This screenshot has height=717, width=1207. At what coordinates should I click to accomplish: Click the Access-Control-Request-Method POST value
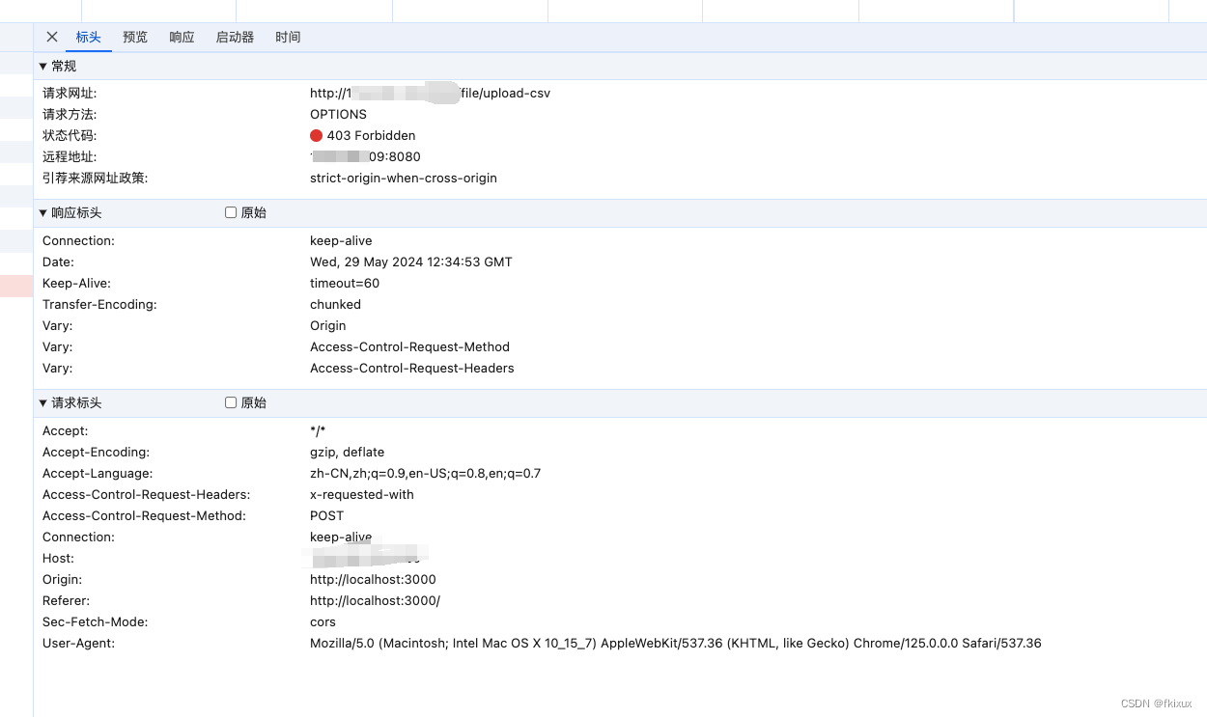[x=326, y=515]
